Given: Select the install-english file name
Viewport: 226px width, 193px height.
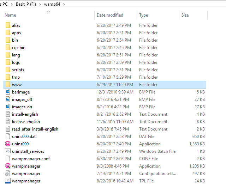Looking at the screenshot, I should point(25,114).
